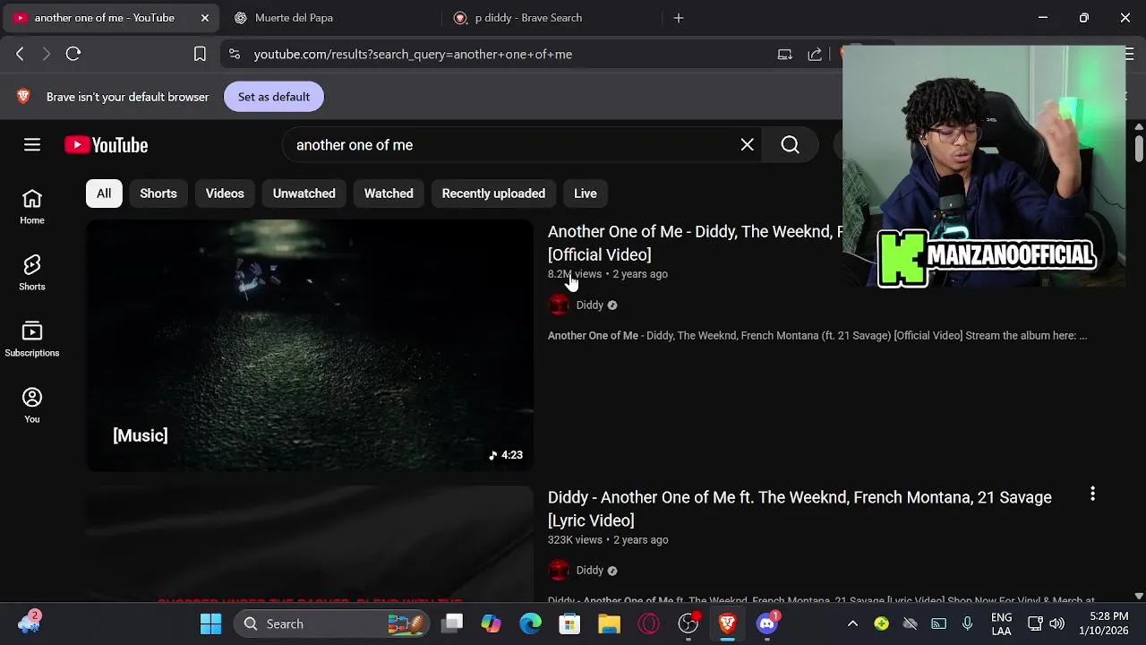
Task: Click the Official Video thumbnail
Action: (310, 346)
